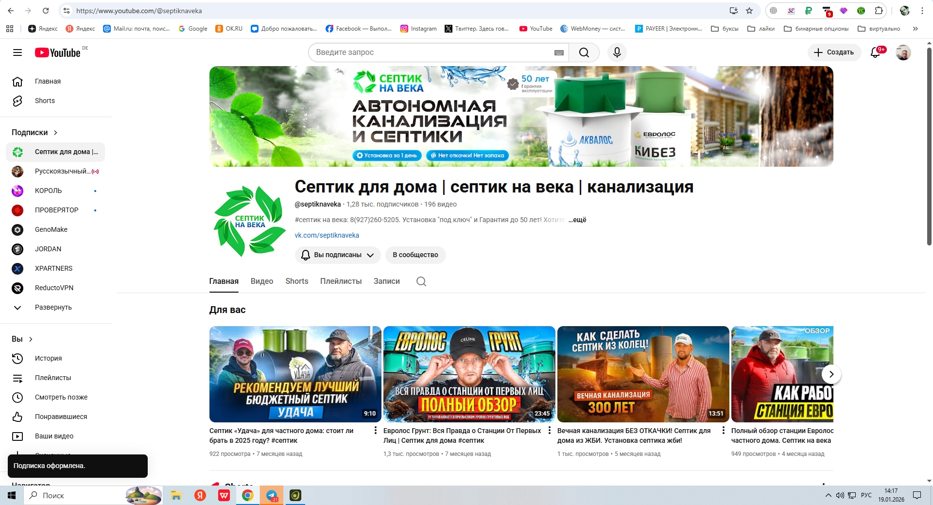Open the Евролос Грунт video thumbnail
Viewport: 933px width, 505px height.
[469, 374]
